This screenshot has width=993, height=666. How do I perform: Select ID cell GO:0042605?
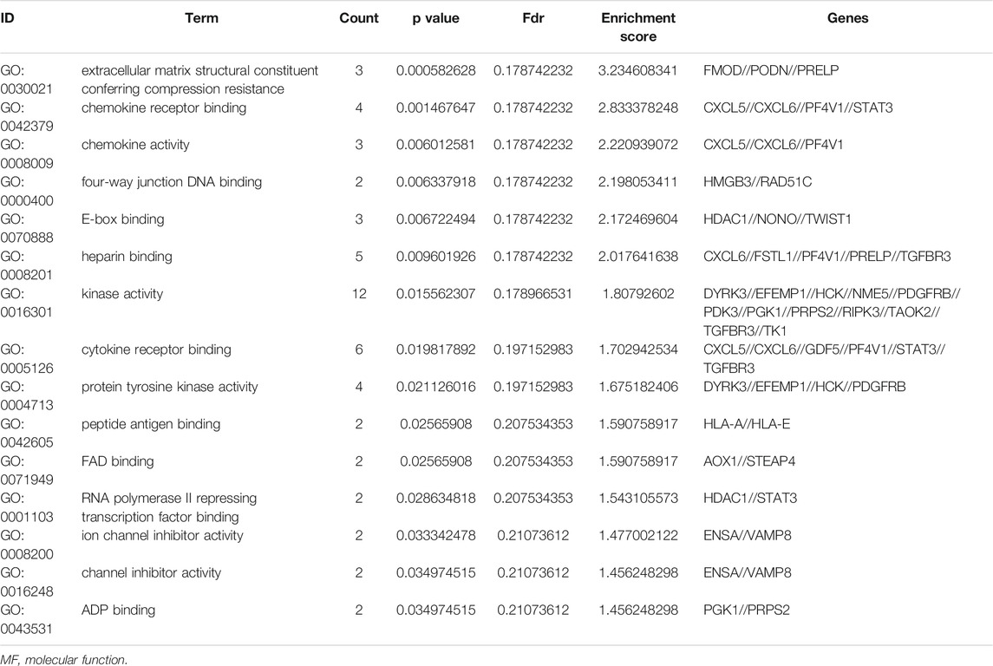pos(27,434)
